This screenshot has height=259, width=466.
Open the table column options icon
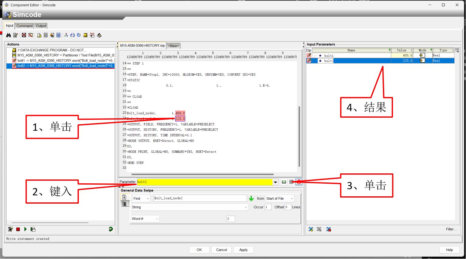457,50
